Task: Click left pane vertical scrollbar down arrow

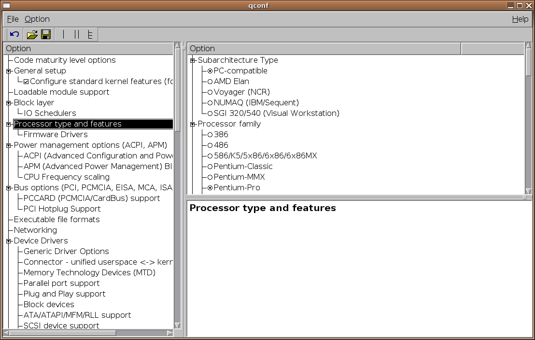Action: [177, 326]
